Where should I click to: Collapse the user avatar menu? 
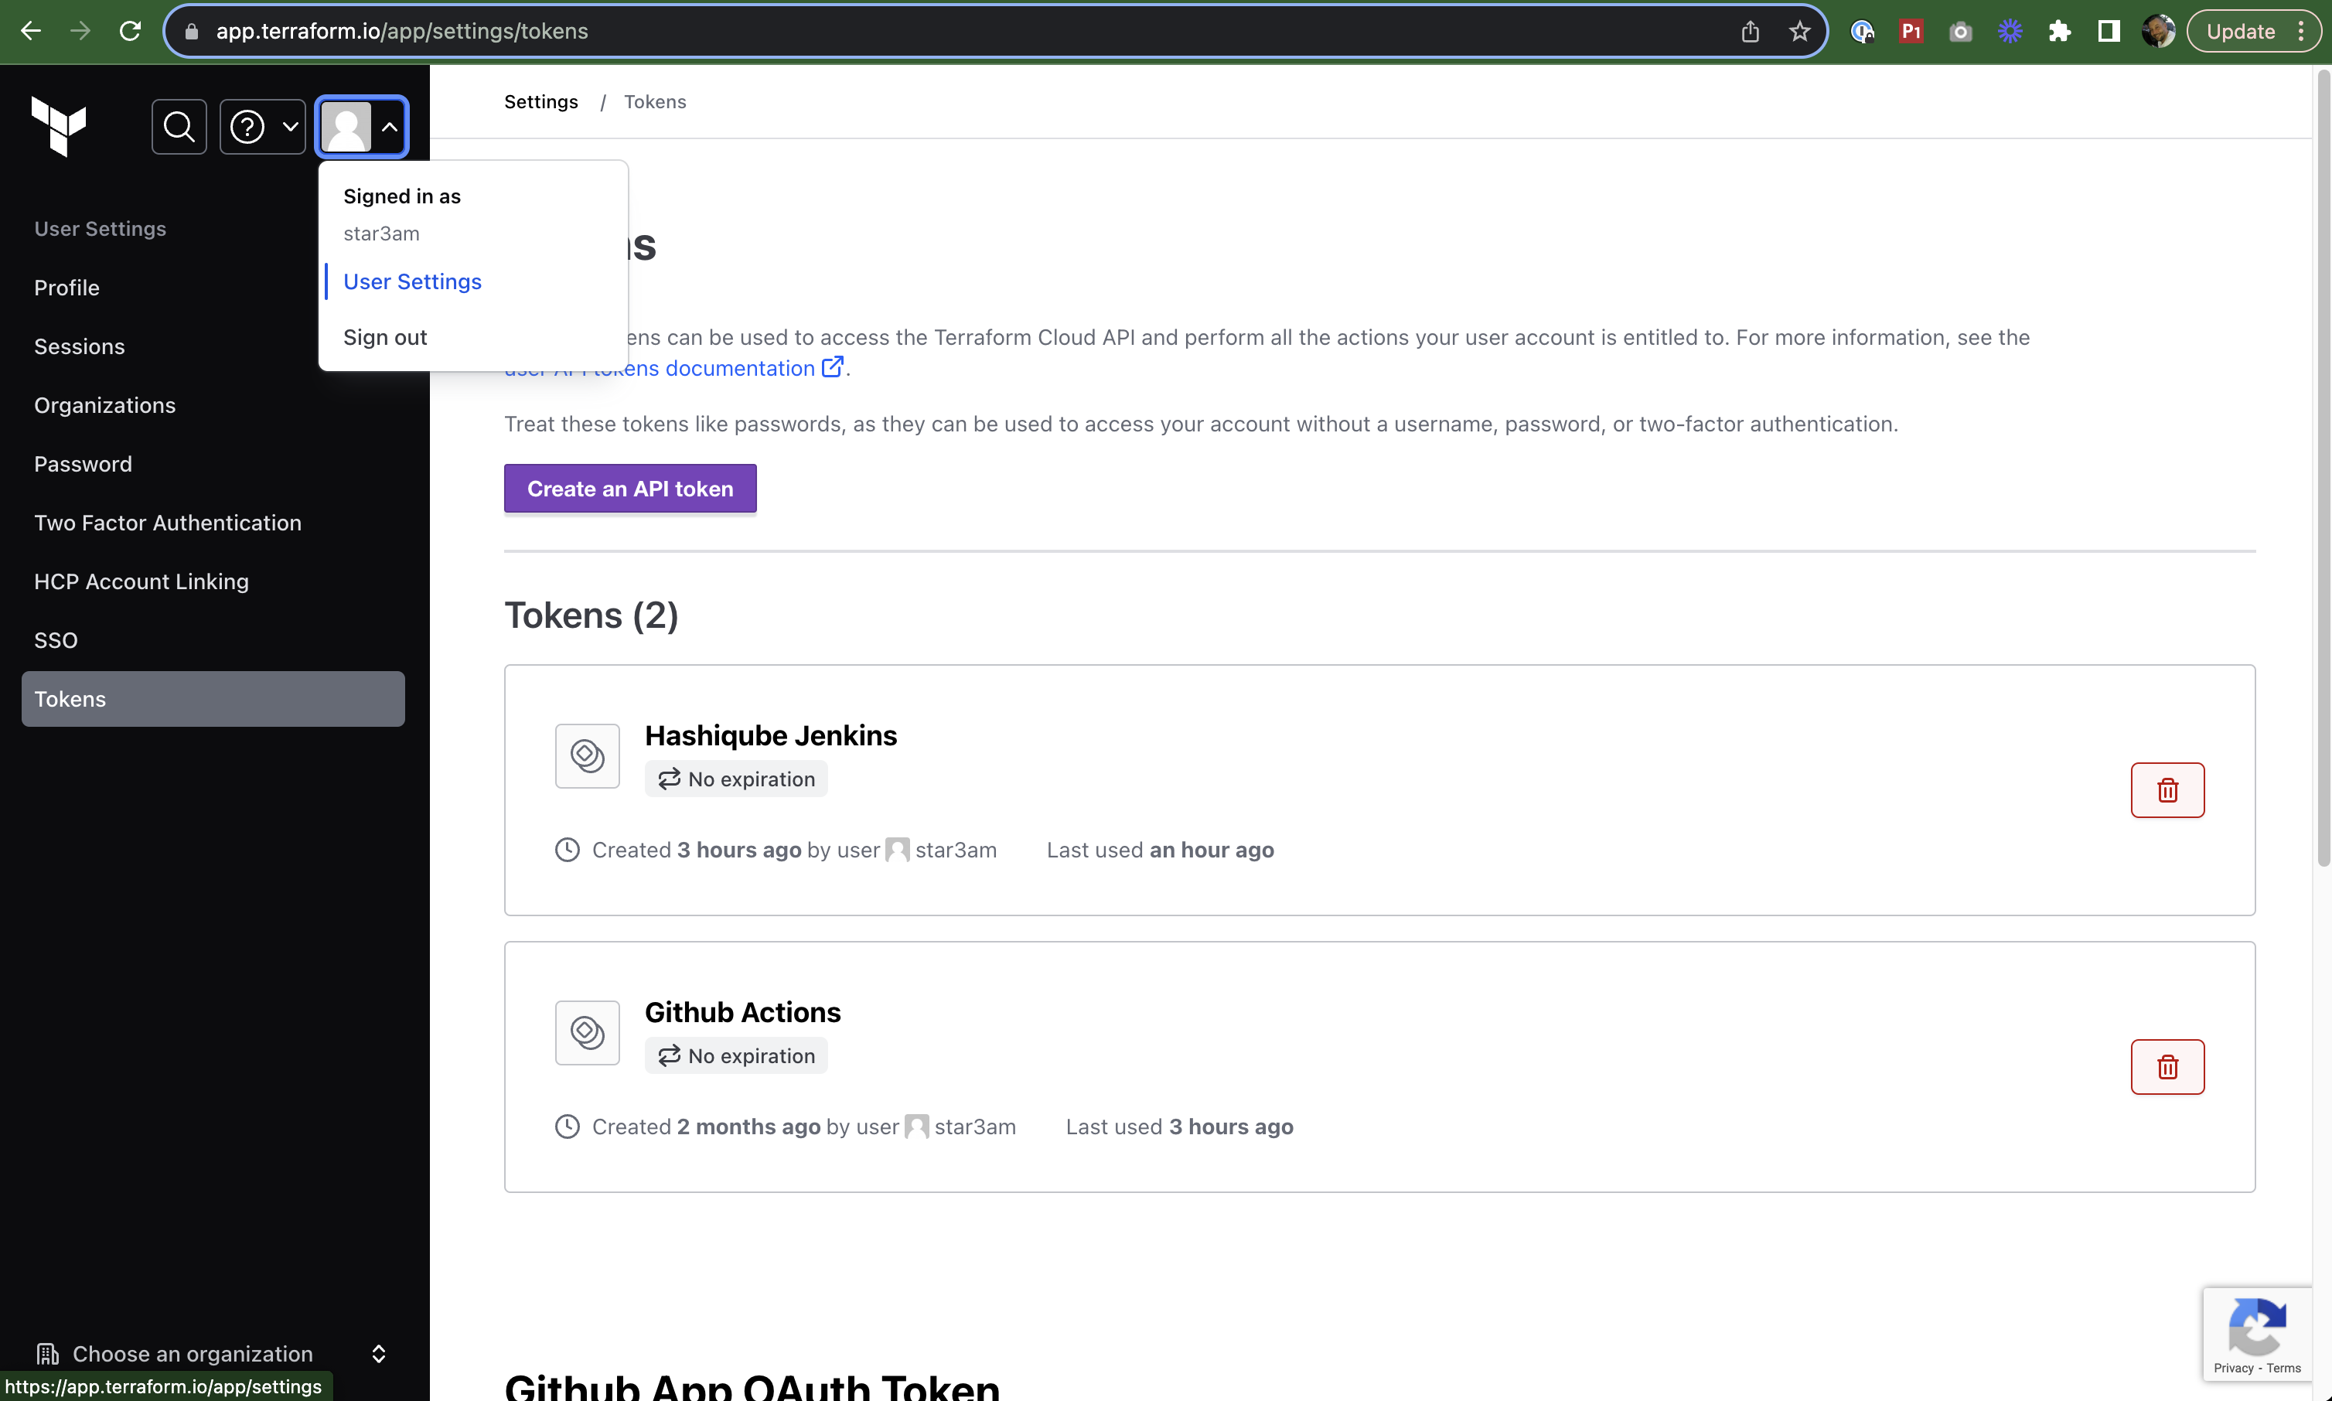tap(363, 127)
